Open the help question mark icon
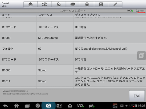The height and width of the screenshot is (109, 146). [87, 4]
